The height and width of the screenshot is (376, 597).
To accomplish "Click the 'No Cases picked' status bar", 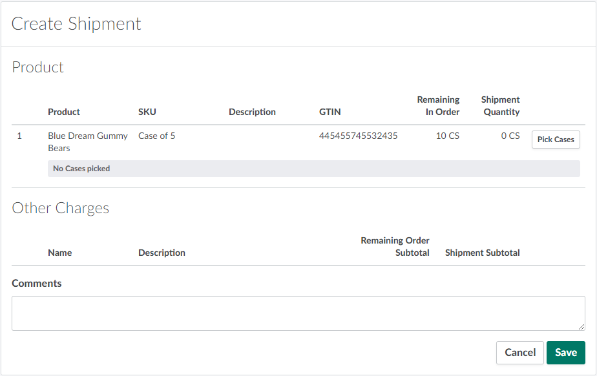I will pyautogui.click(x=313, y=169).
